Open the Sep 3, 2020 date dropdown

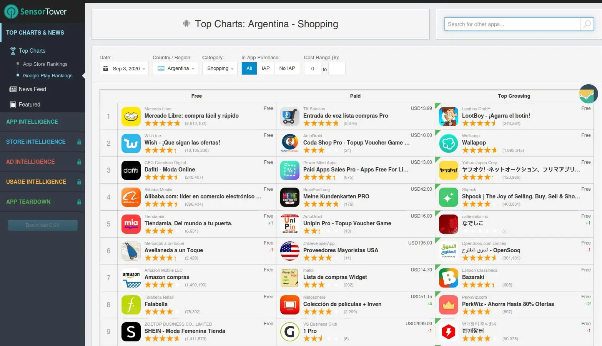tap(124, 68)
